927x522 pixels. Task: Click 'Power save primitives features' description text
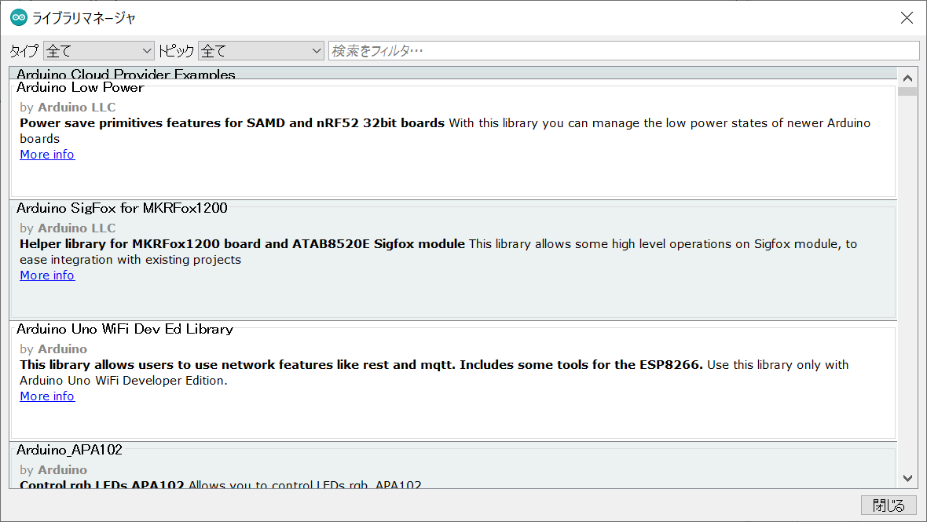232,123
